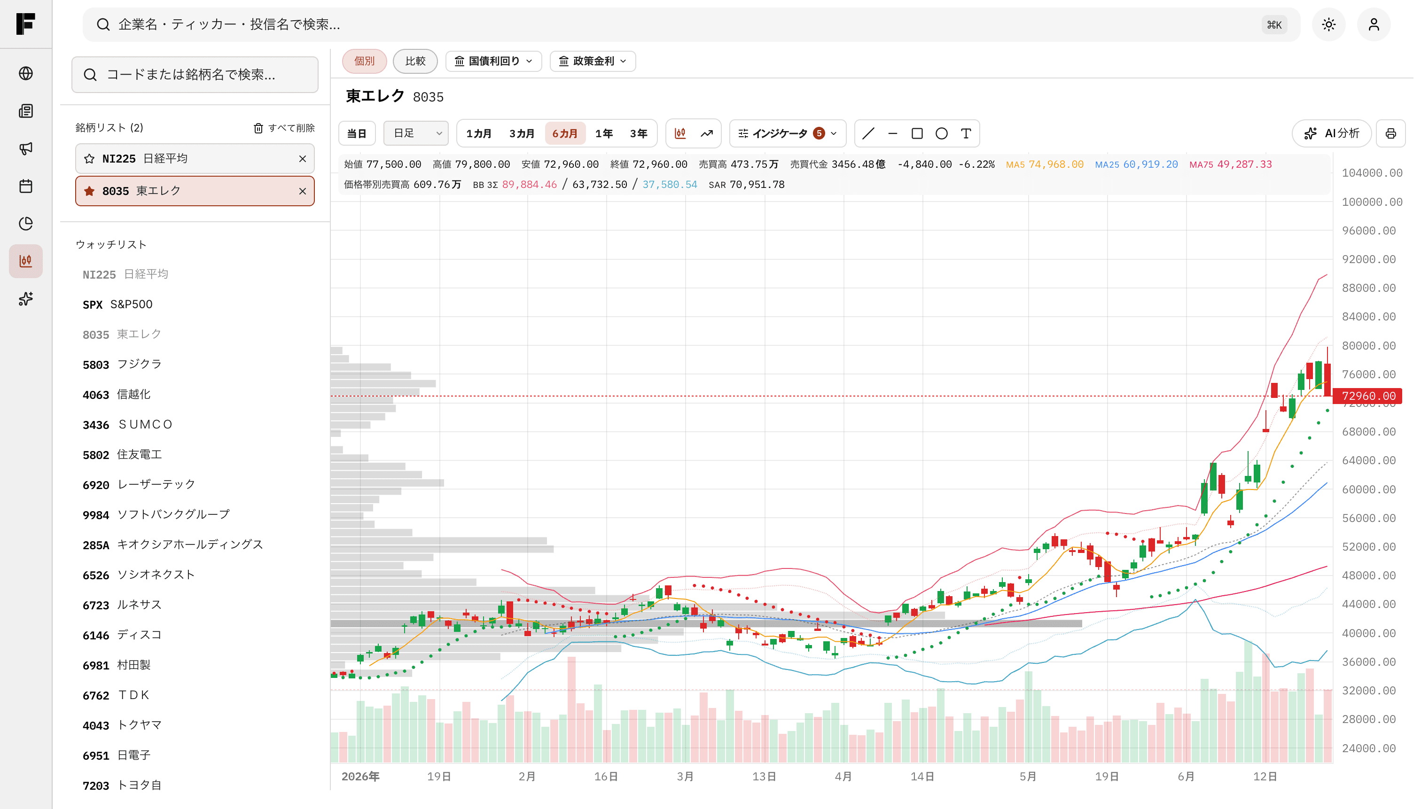
Task: Click the SAR 70,951.78 readout
Action: 746,185
